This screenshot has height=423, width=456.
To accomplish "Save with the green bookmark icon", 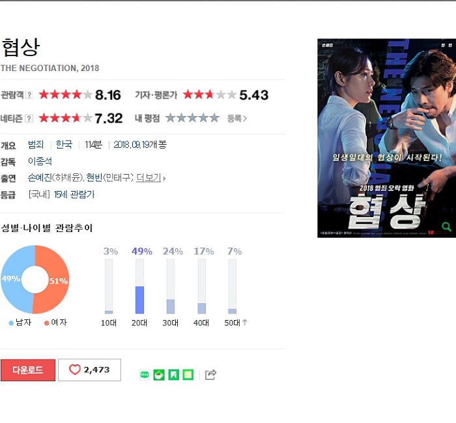I will coord(174,375).
